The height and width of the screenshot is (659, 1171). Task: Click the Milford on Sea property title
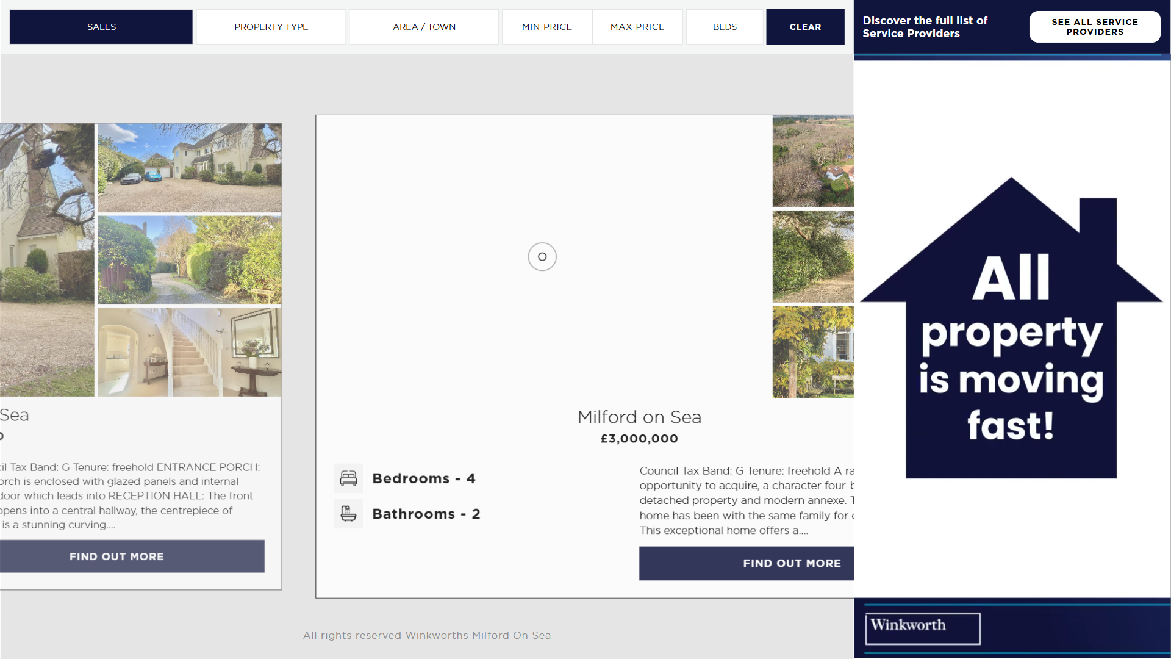pos(639,417)
